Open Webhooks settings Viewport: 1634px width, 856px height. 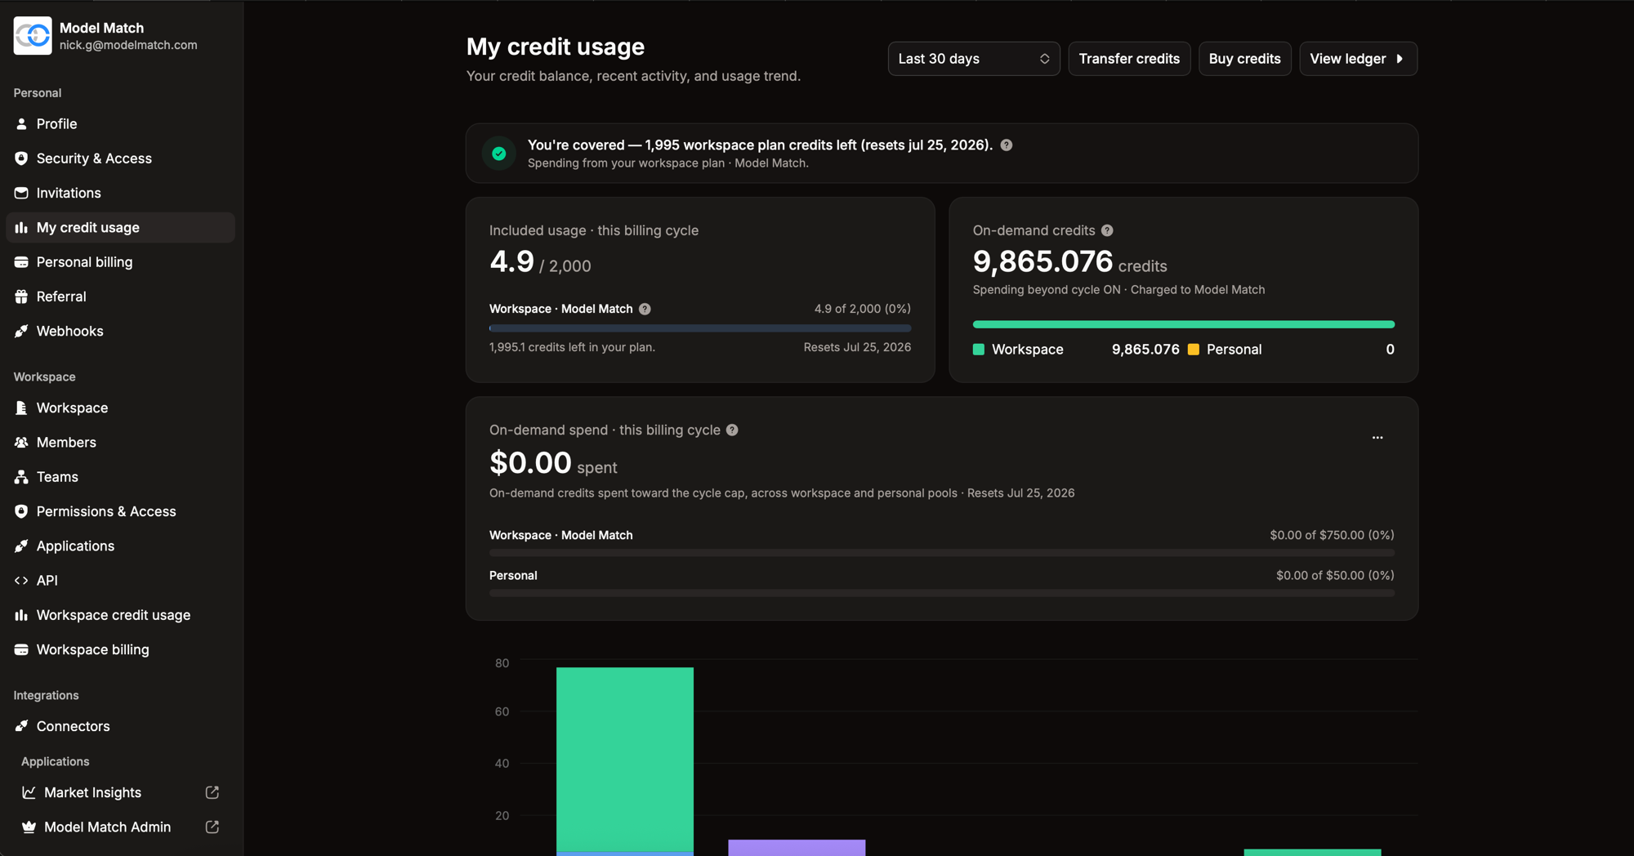pyautogui.click(x=121, y=331)
